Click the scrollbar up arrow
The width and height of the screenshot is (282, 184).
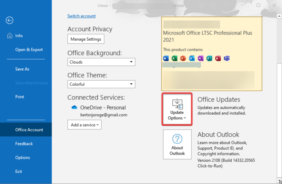(x=279, y=16)
